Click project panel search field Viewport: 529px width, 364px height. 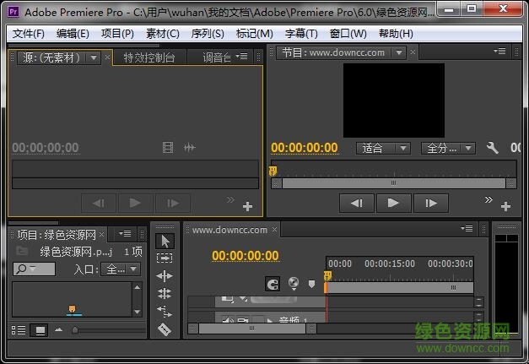[x=34, y=269]
